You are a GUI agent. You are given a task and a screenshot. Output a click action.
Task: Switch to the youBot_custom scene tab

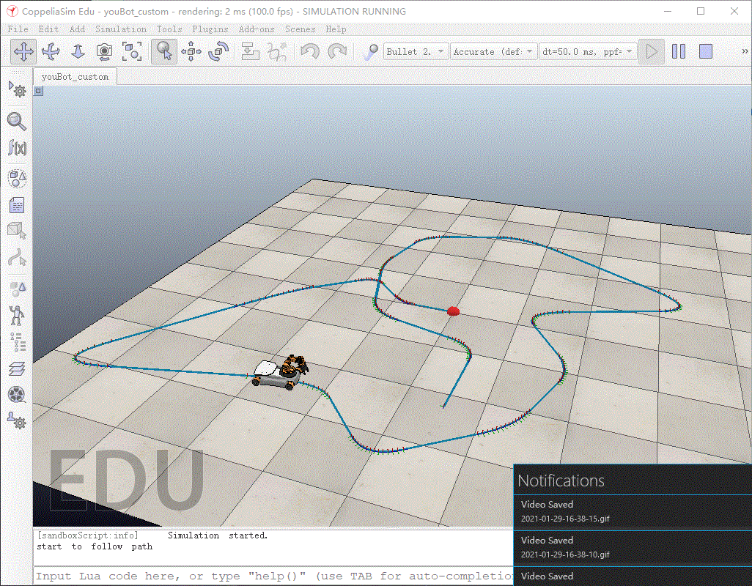click(75, 77)
